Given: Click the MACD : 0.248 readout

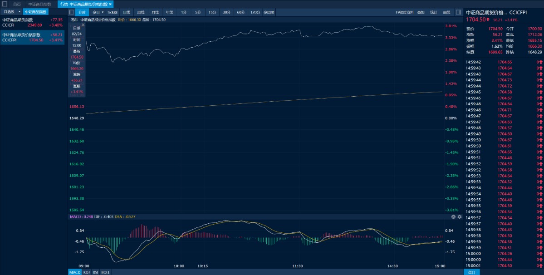Looking at the screenshot, I should tap(81, 217).
